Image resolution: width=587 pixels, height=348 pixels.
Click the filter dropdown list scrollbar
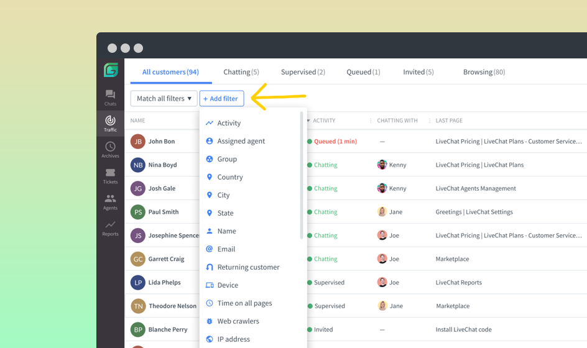coord(302,175)
